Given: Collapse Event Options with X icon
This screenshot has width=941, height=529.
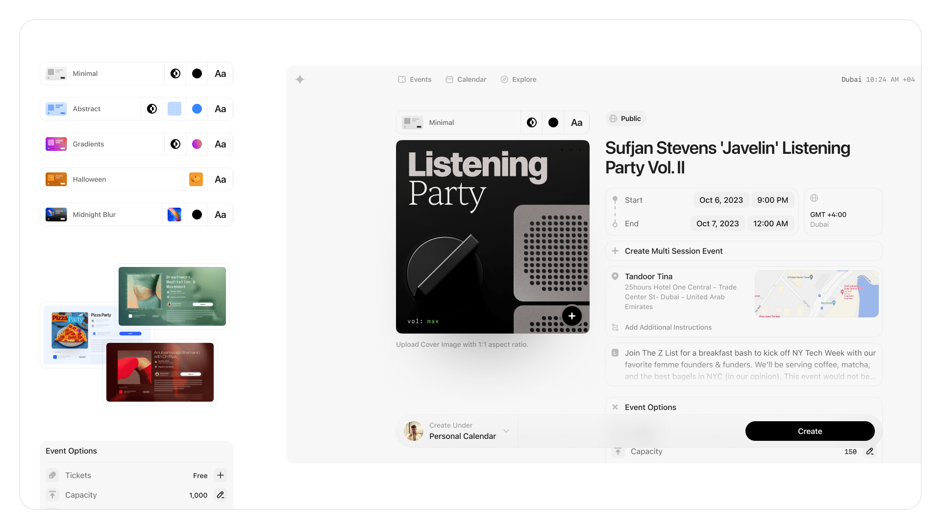Looking at the screenshot, I should tap(615, 407).
